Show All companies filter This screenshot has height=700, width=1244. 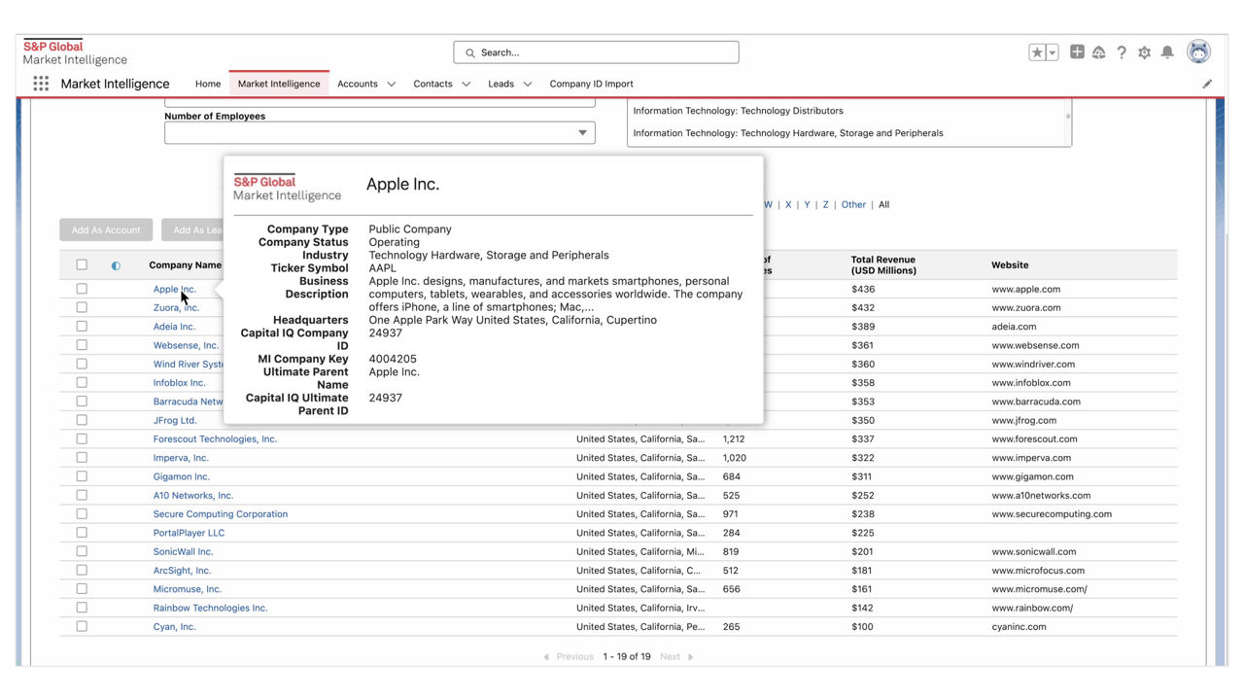(883, 205)
